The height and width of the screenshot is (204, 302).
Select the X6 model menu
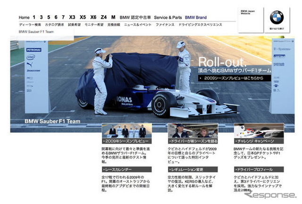93,17
